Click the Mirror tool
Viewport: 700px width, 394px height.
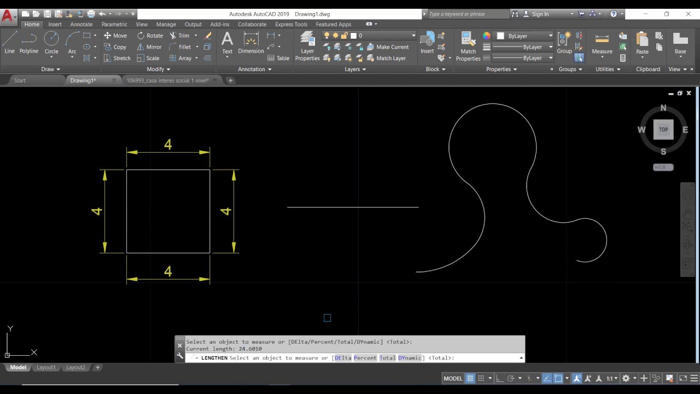[x=149, y=47]
